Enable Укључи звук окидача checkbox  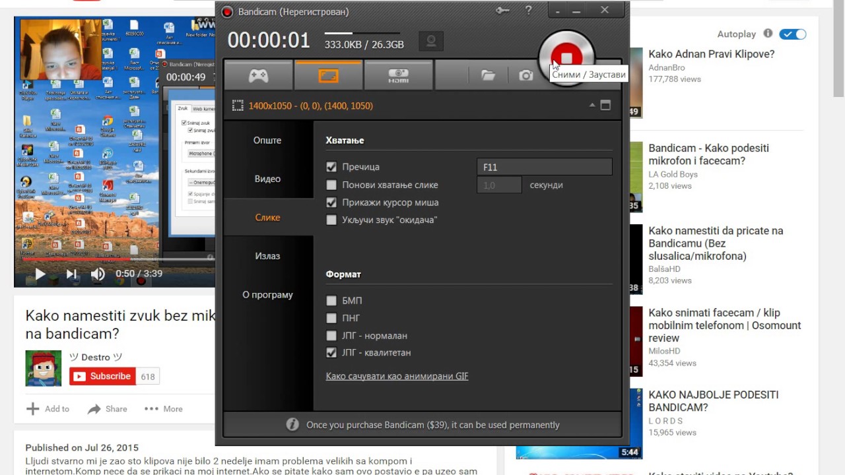[x=331, y=220]
